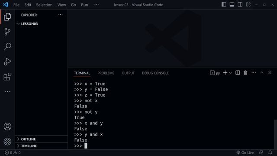Viewport: 277px width, 156px height.
Task: Switch to the OUTPUT tab
Action: coord(128,73)
